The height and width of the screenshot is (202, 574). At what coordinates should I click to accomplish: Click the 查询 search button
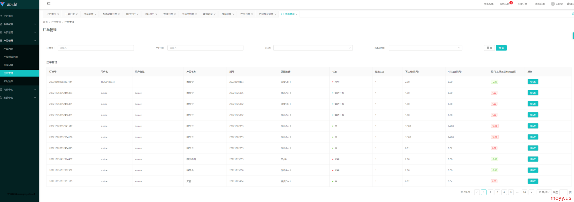[501, 48]
